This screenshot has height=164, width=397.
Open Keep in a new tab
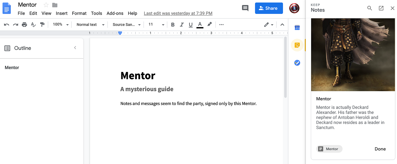381,8
